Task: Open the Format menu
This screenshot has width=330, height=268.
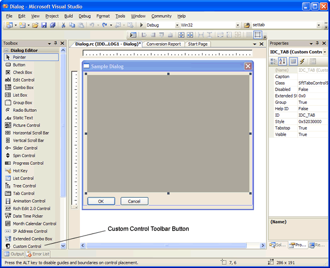Action: 103,16
